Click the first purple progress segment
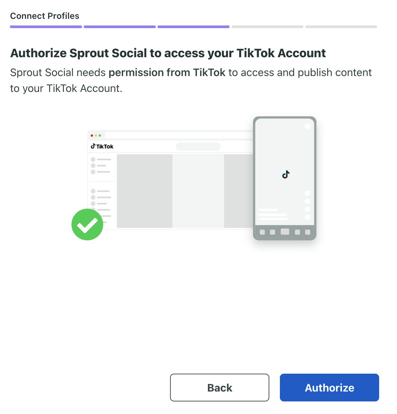The image size is (397, 414). (x=46, y=26)
